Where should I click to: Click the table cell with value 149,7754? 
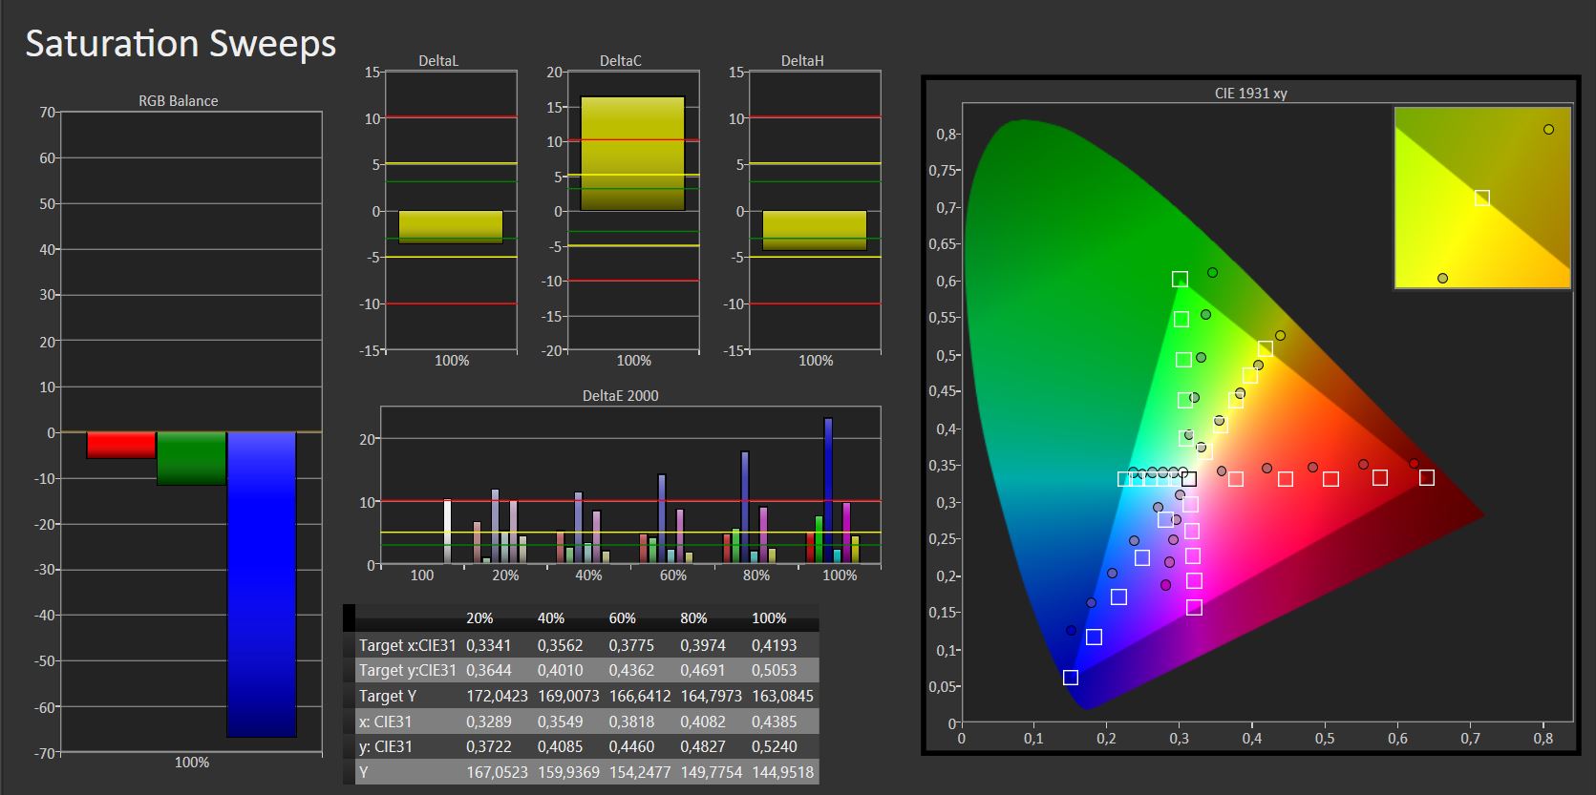[x=712, y=772]
